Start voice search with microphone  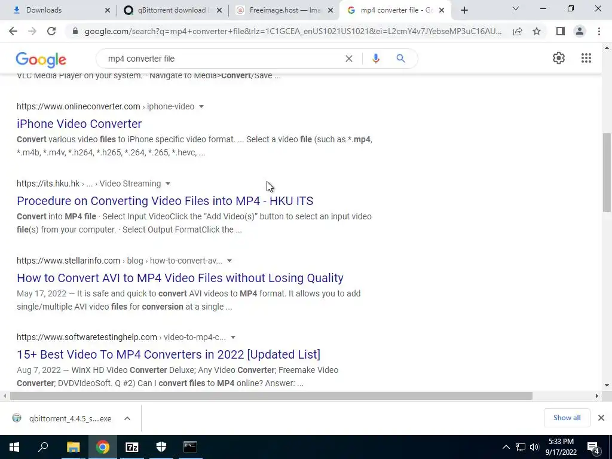pos(376,59)
